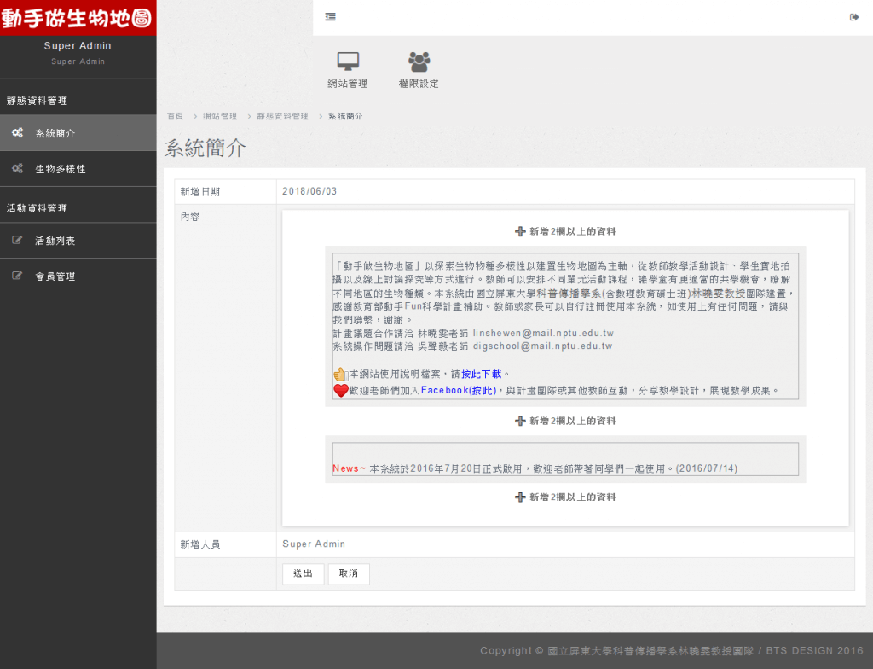
Task: Submit the form with 送出
Action: tap(303, 573)
